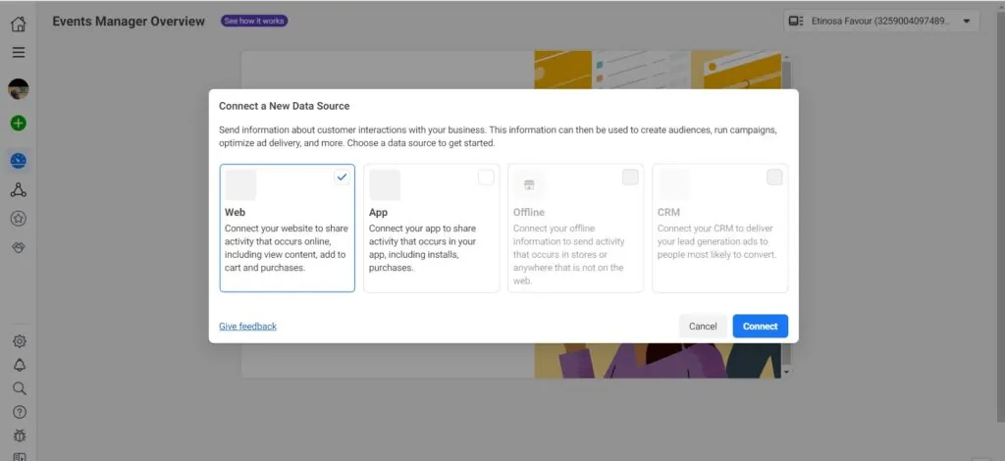Open the handshake partner integrations icon
1005x461 pixels.
19,248
